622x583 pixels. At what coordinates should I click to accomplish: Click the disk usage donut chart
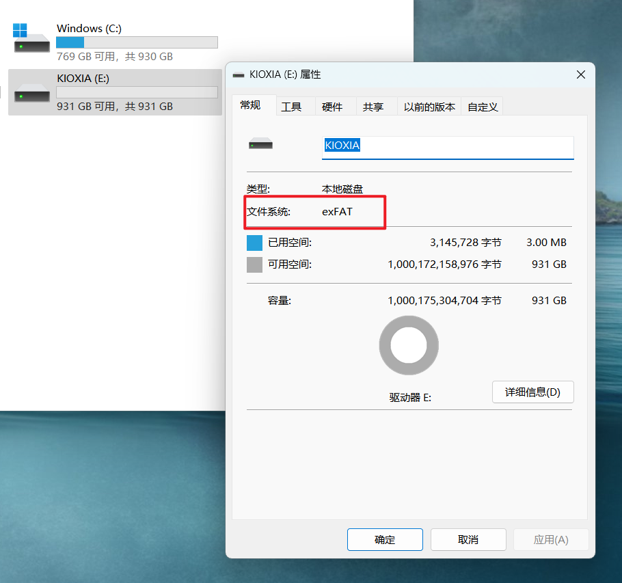coord(409,345)
